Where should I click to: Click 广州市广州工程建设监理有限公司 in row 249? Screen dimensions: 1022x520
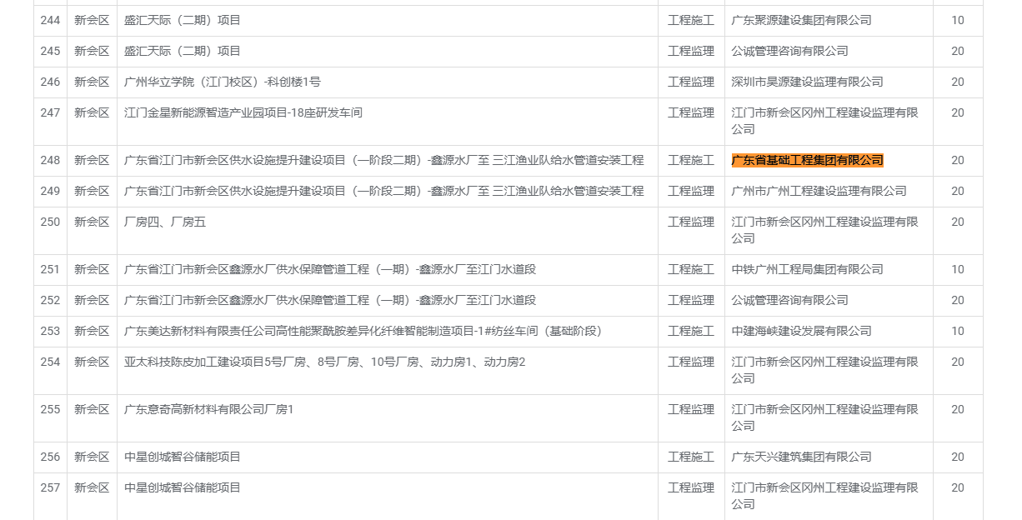(x=819, y=191)
